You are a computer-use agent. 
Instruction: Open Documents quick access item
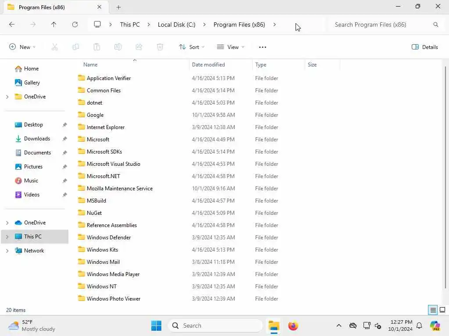click(x=37, y=153)
